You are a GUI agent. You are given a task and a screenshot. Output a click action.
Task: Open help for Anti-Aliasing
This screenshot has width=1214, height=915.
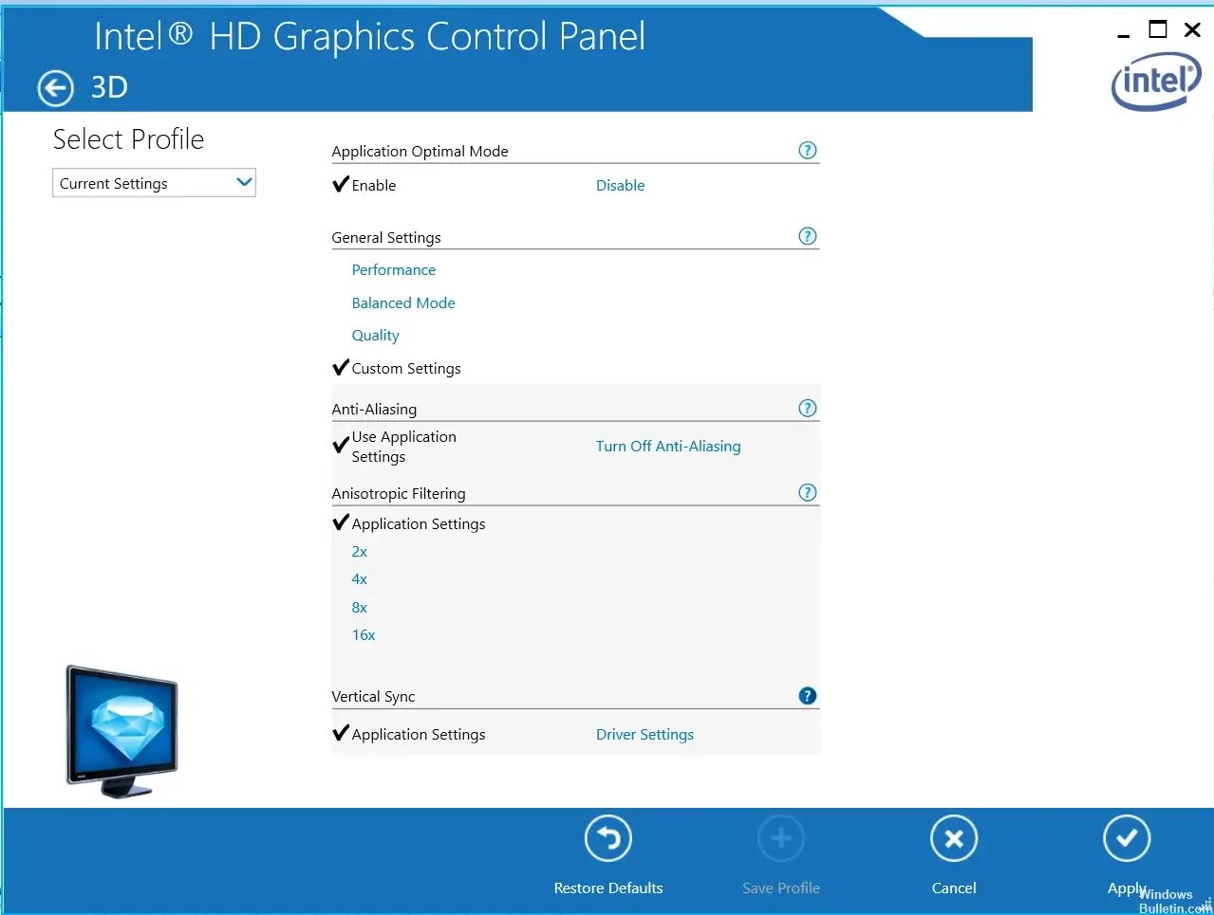pos(808,408)
